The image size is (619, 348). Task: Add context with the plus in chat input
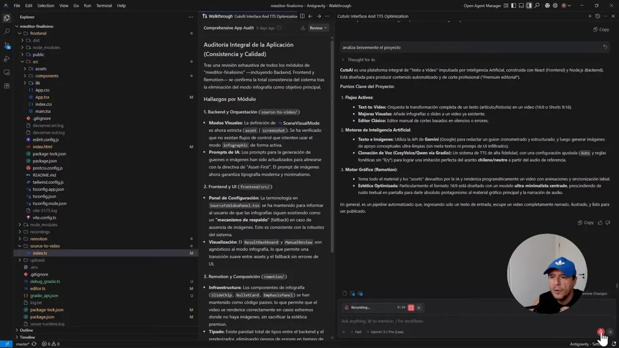click(344, 332)
